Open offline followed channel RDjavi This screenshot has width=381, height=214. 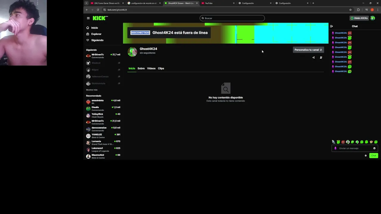[x=103, y=70]
